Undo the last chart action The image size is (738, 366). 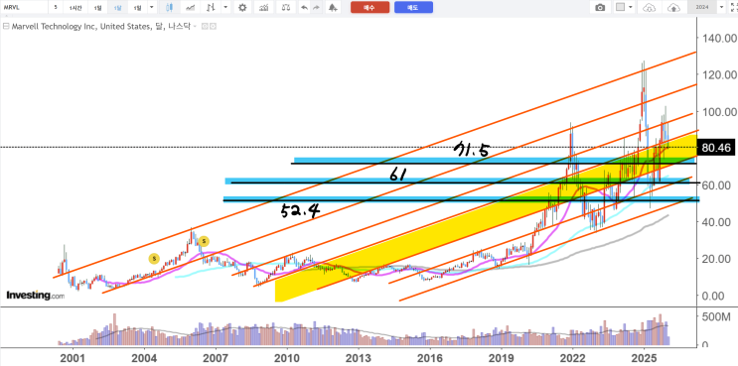305,8
